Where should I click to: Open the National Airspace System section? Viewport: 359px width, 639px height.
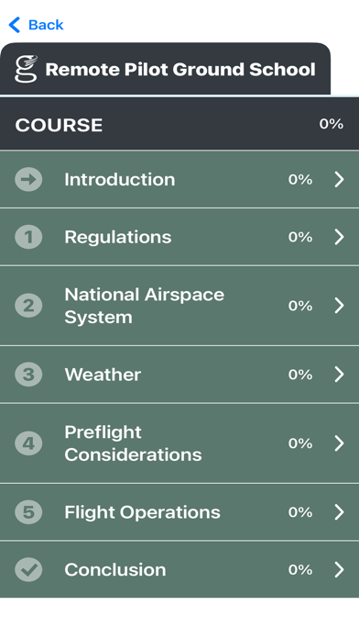pyautogui.click(x=179, y=305)
